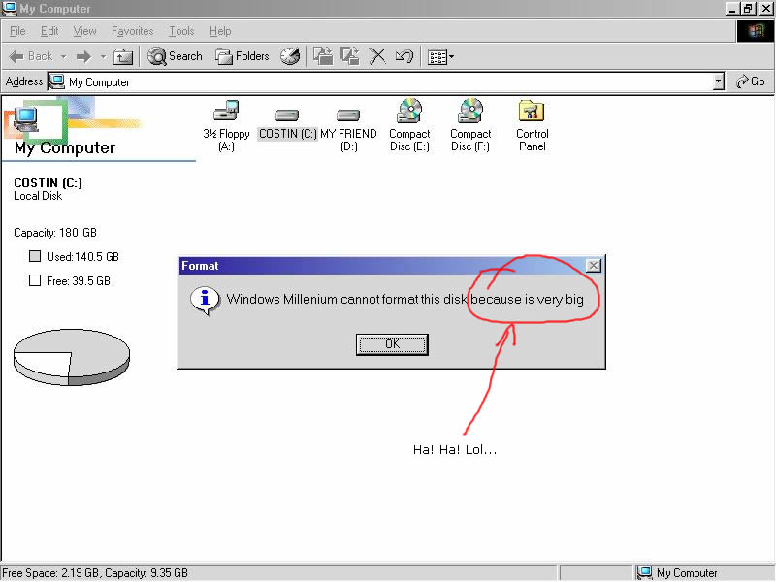Open the History toolbar icon
Viewport: 776px width, 582px height.
point(290,56)
